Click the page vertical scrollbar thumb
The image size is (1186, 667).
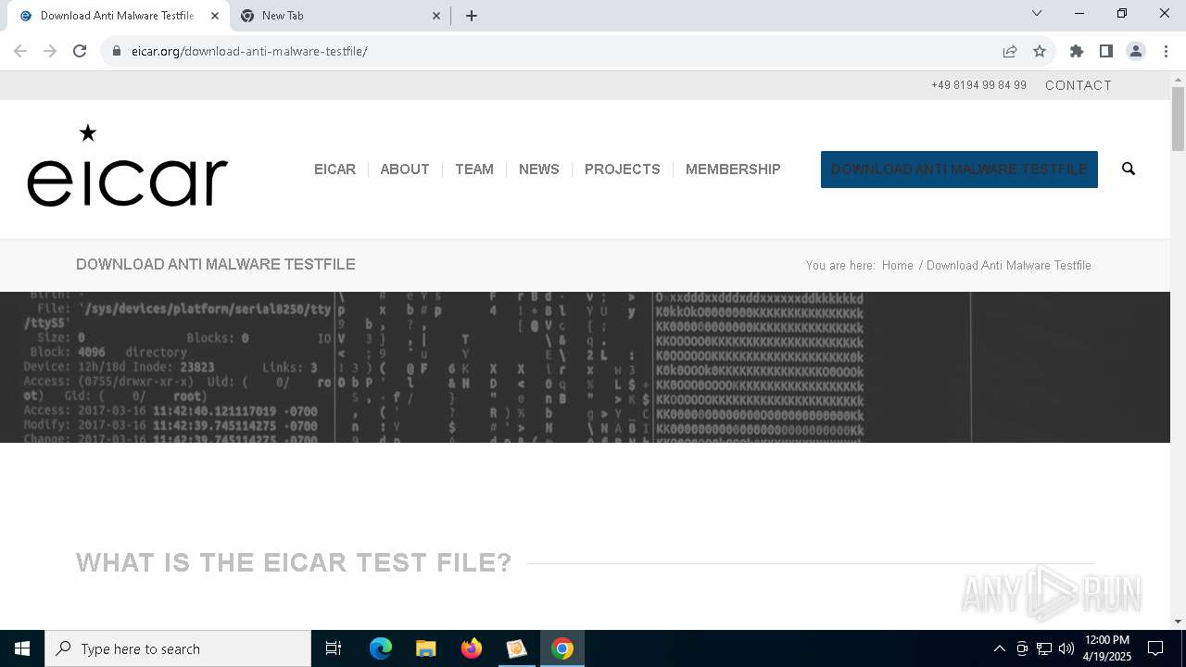click(x=1178, y=119)
